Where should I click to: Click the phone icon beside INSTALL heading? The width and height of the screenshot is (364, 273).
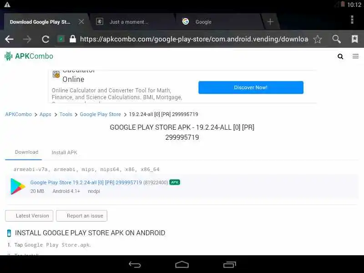pos(9,233)
